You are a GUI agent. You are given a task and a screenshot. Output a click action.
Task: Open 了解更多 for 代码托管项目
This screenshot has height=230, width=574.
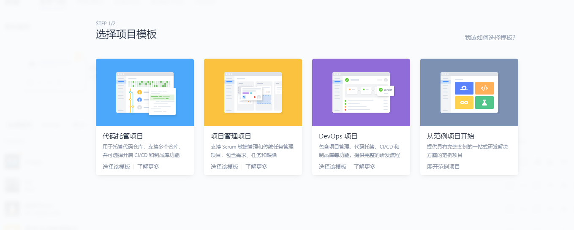pyautogui.click(x=148, y=167)
